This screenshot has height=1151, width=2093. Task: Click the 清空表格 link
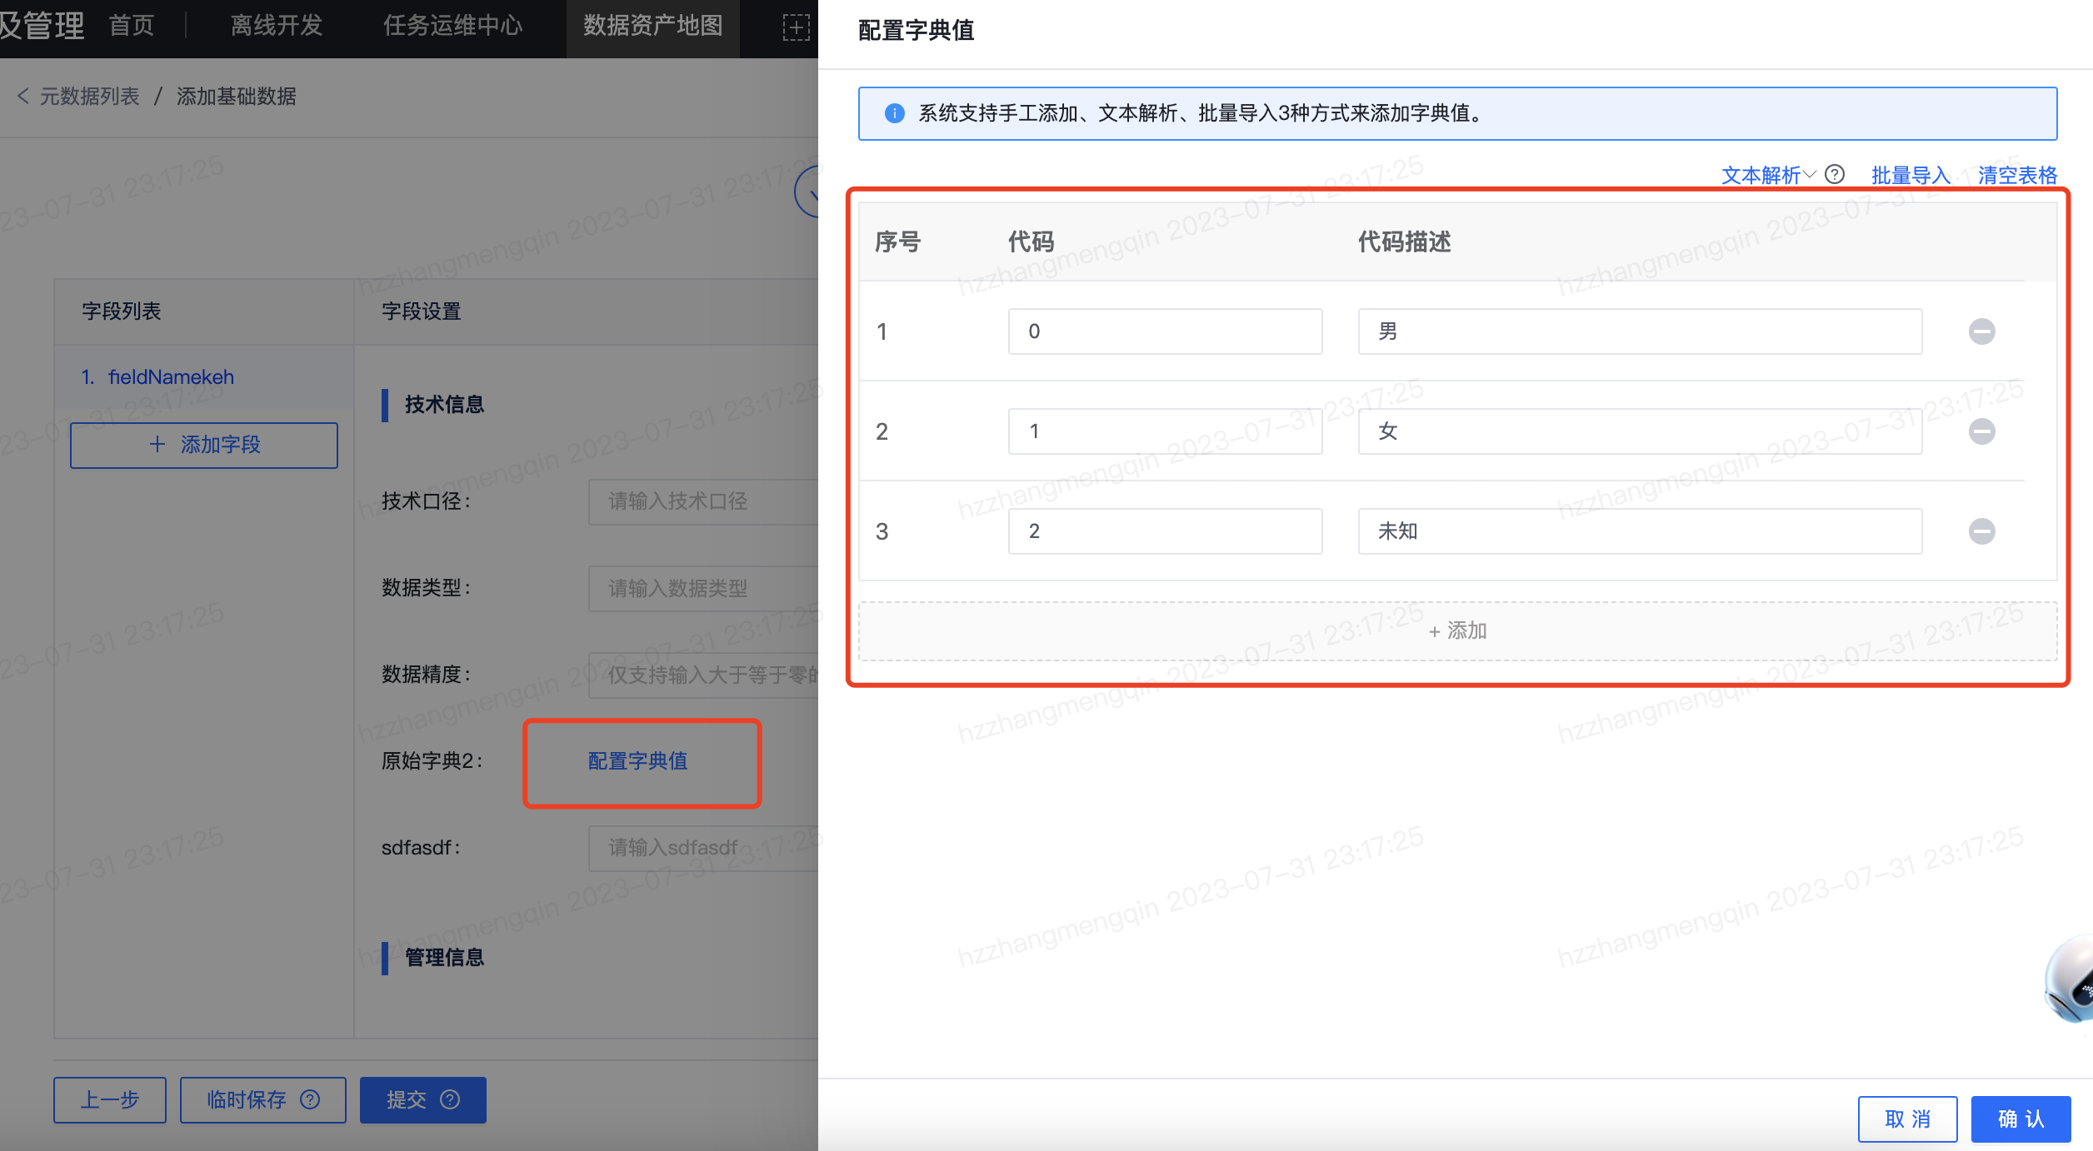click(x=2016, y=174)
